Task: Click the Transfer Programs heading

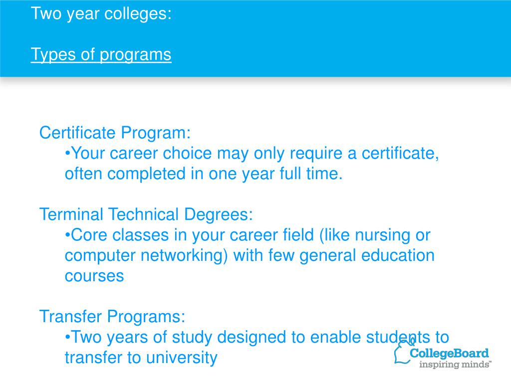Action: point(112,317)
